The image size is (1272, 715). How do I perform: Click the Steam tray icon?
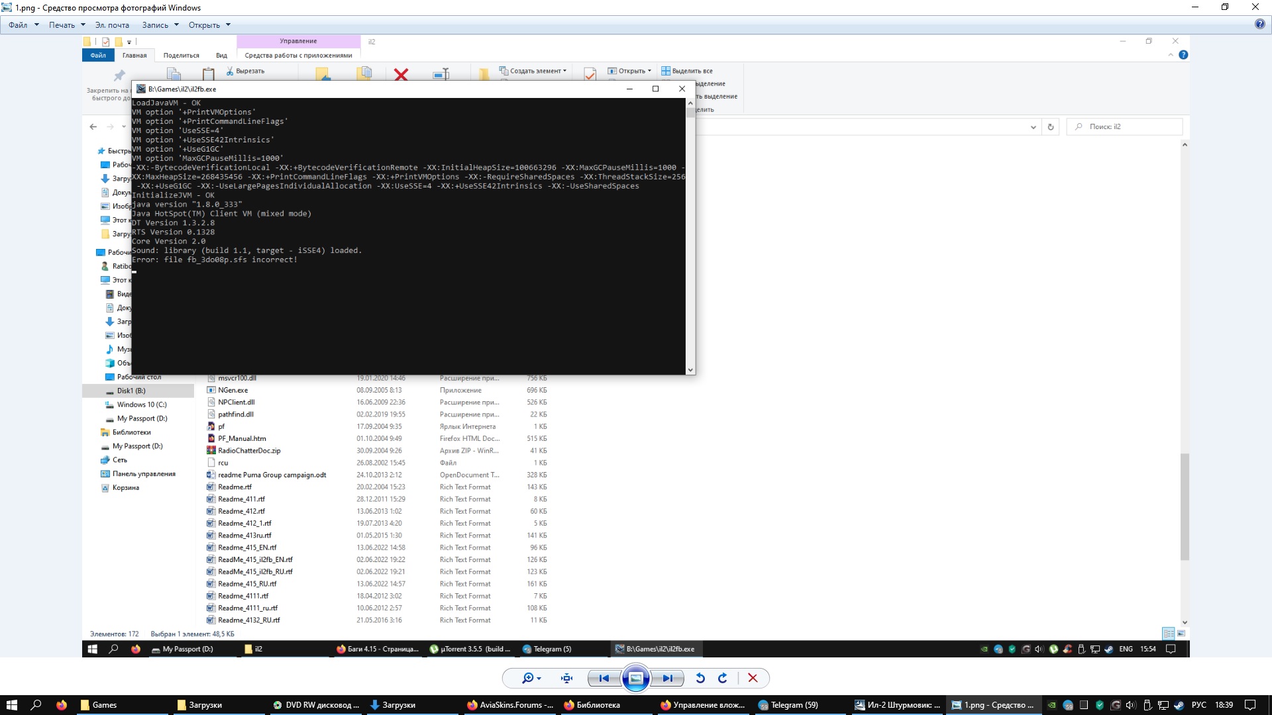(1179, 705)
